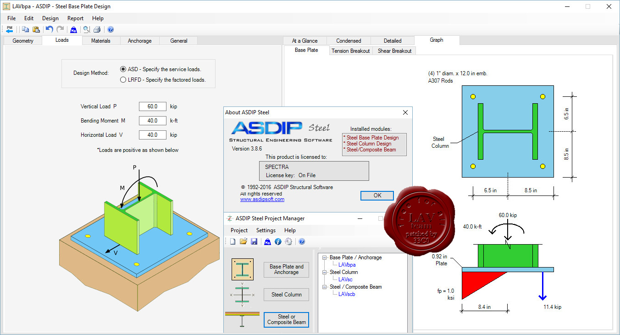This screenshot has width=620, height=335.
Task: Undo the last change with the blue arrow
Action: pos(49,29)
